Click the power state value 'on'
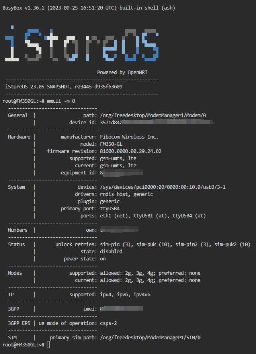The height and width of the screenshot is (354, 256). pos(103,259)
